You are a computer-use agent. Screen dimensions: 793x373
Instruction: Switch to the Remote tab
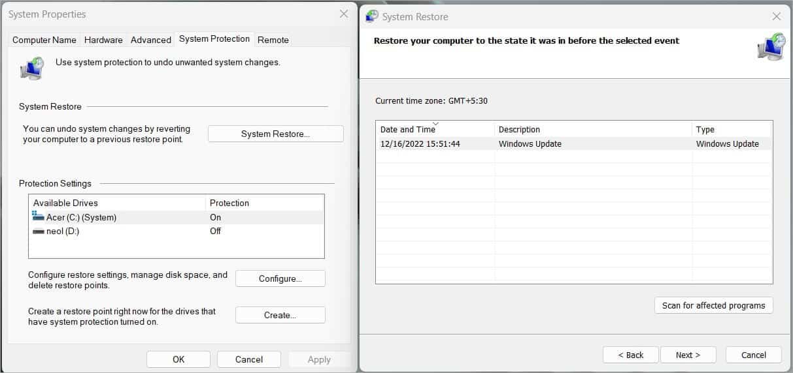[x=273, y=40]
